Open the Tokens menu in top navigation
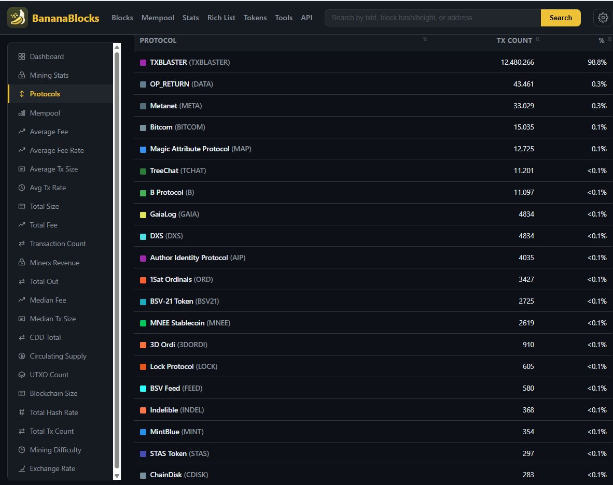This screenshot has width=613, height=485. pyautogui.click(x=255, y=18)
